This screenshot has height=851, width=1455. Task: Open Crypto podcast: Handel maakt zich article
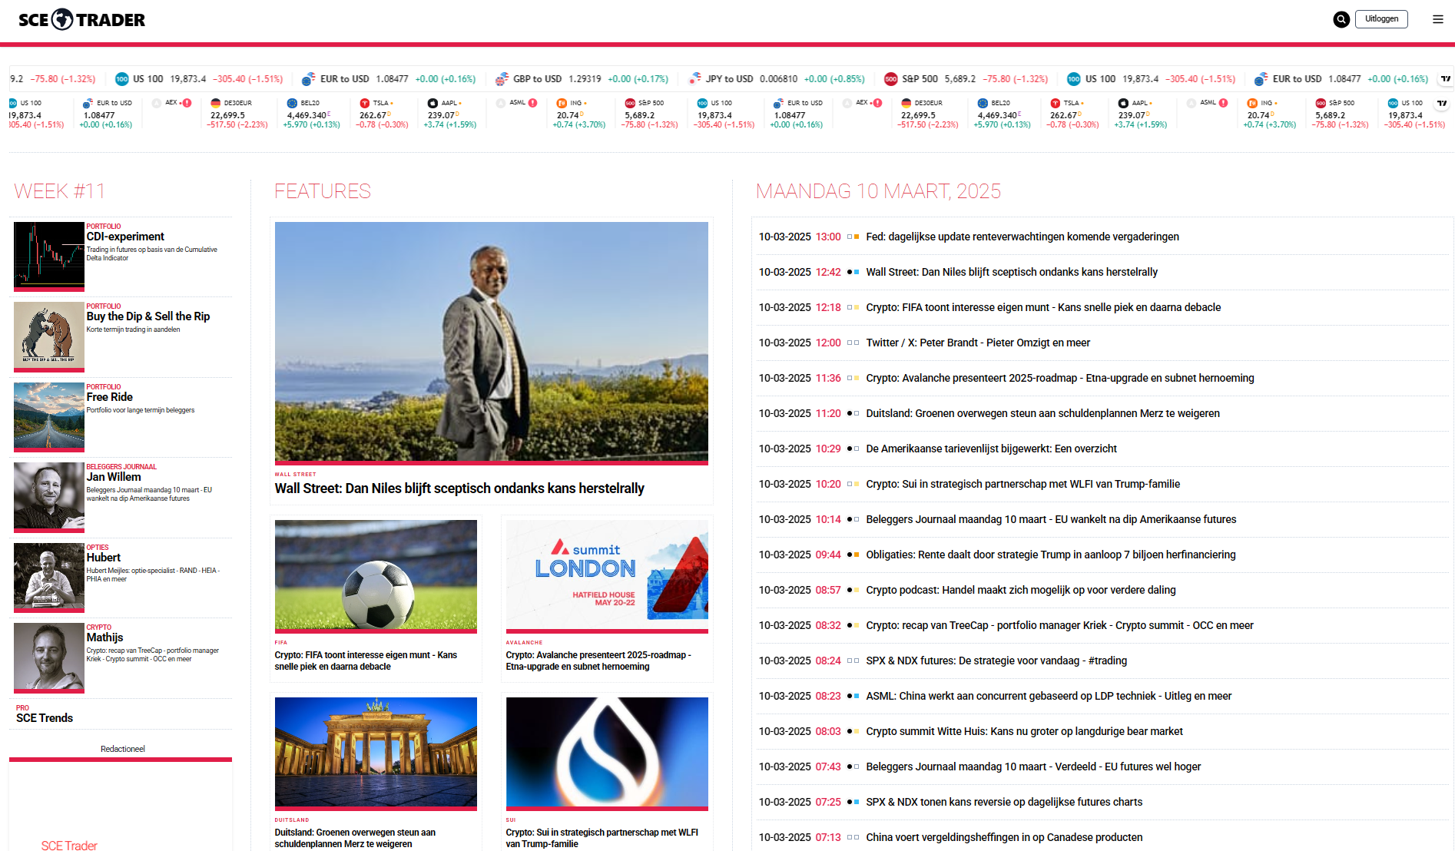click(x=1021, y=590)
